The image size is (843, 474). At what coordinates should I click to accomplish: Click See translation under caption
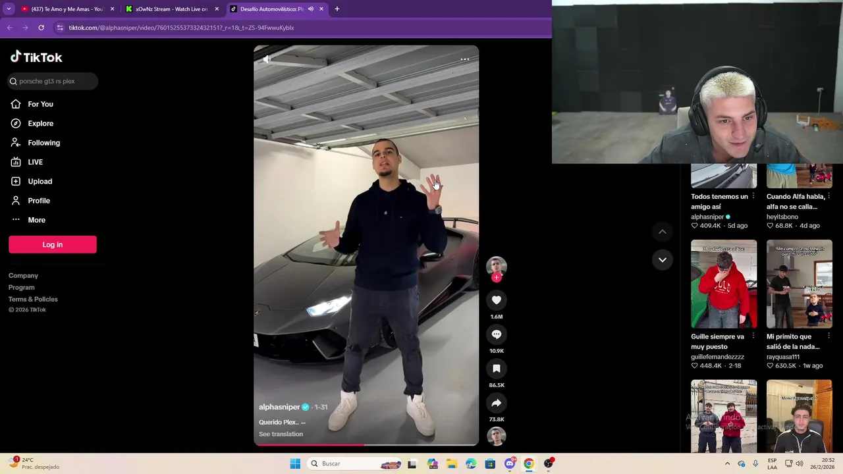click(x=281, y=434)
